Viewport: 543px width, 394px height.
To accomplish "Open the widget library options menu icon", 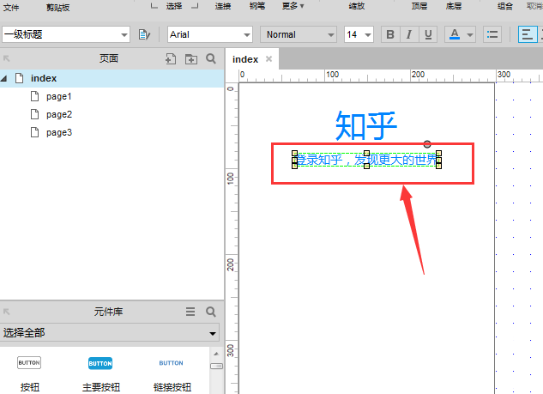I will coord(190,312).
